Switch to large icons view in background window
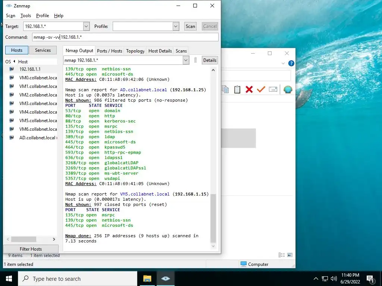Screen dimensions: 382x286 coord(290,255)
